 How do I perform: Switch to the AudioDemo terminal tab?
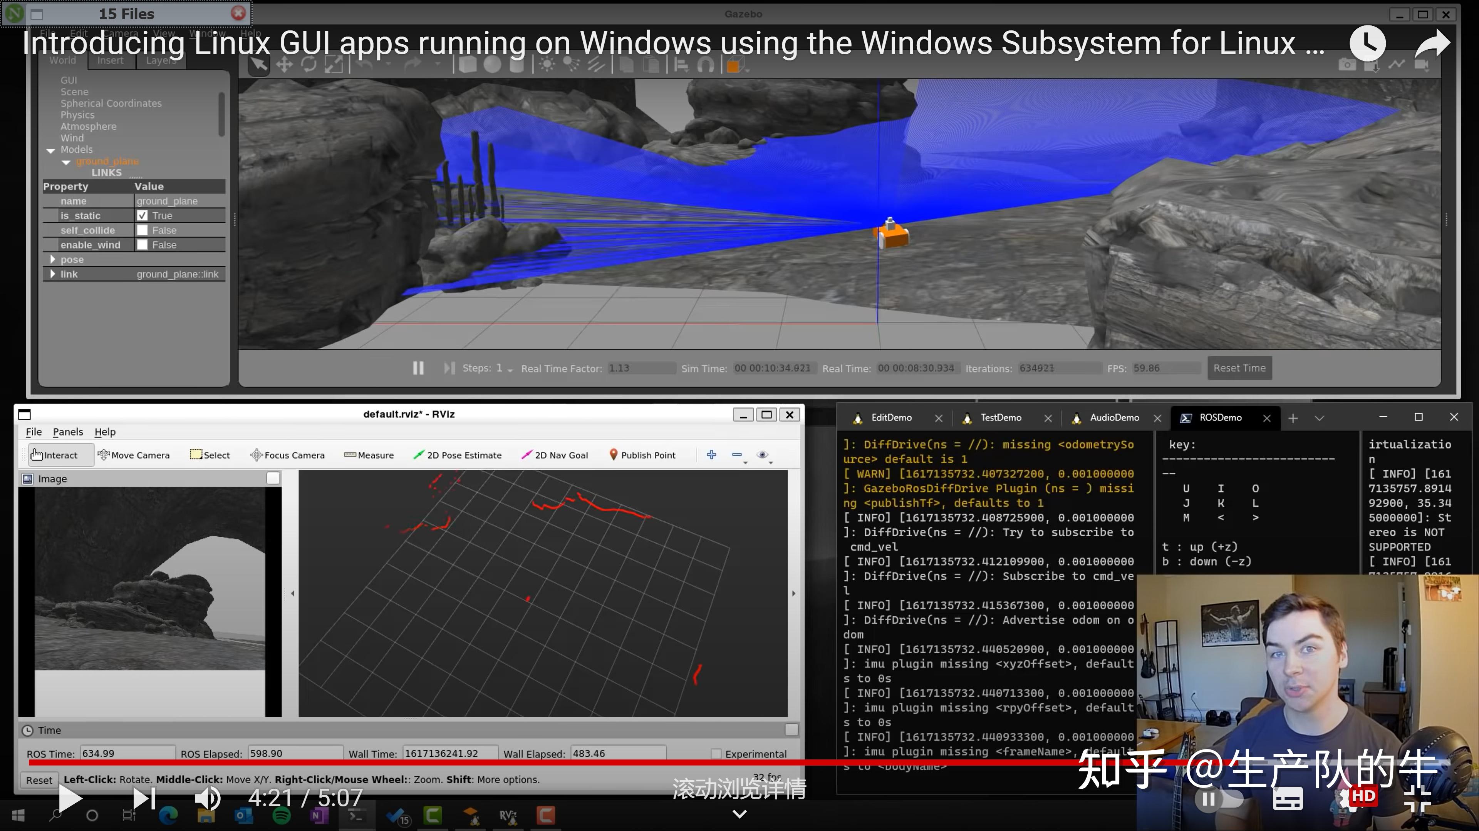pos(1114,417)
